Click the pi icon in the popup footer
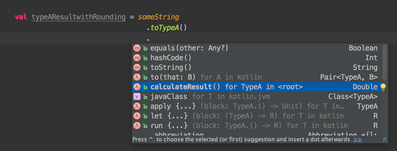This screenshot has height=151, width=397. pyautogui.click(x=384, y=140)
